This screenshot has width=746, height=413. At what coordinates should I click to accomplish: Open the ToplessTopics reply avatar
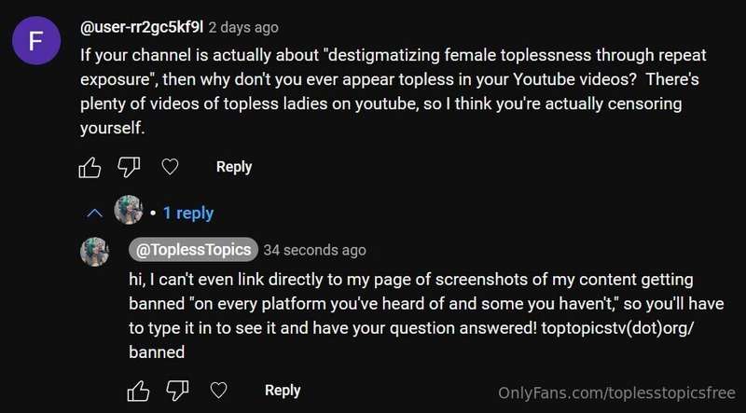(95, 252)
